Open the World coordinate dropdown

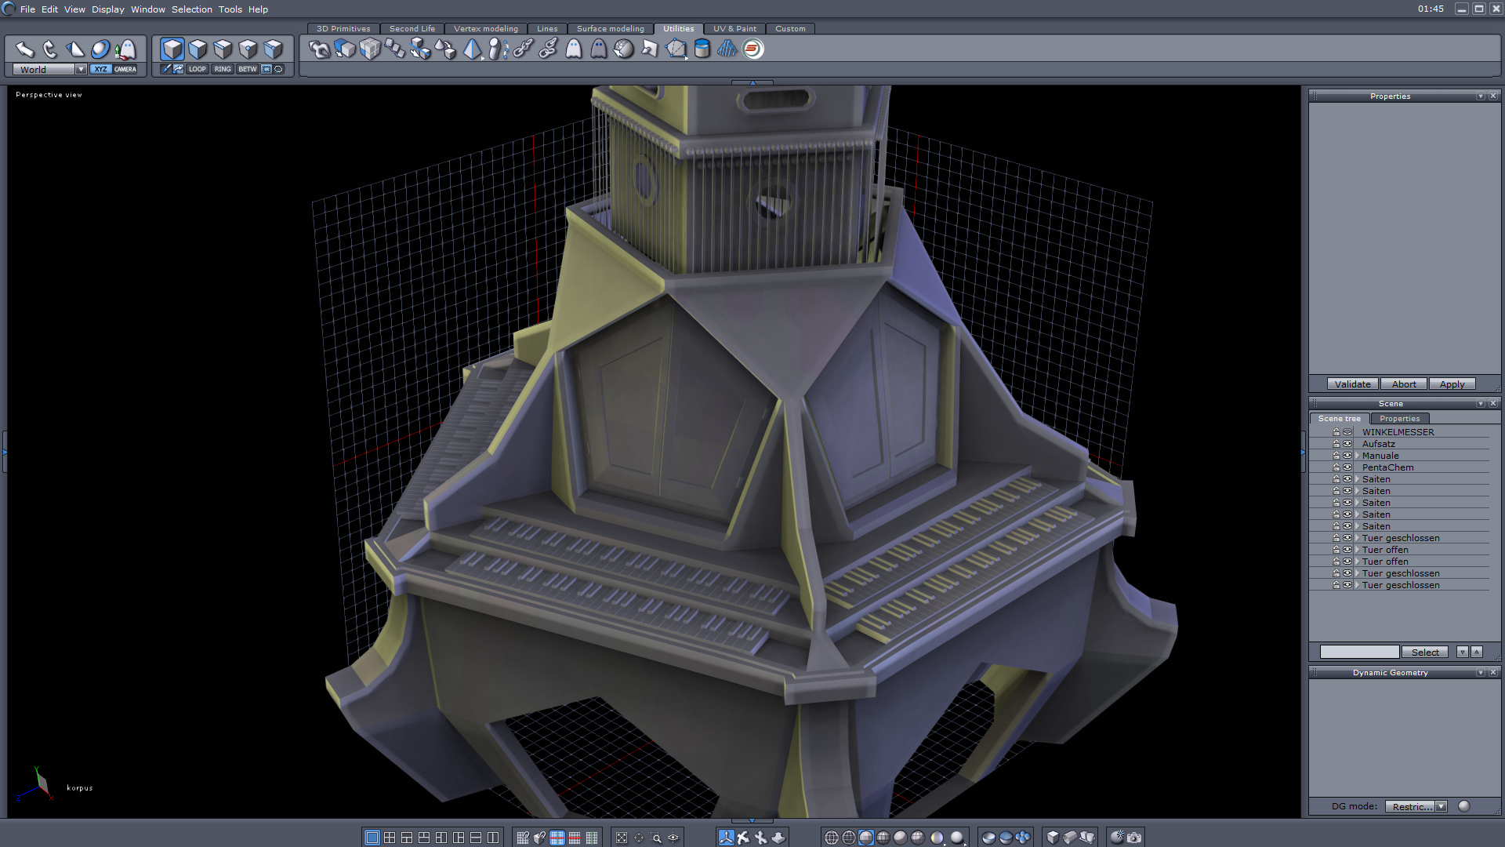coord(81,69)
